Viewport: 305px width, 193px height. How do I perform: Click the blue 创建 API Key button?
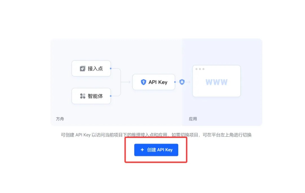tap(156, 150)
